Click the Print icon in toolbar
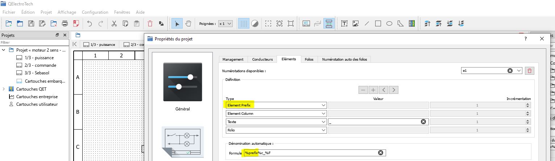 (65, 24)
